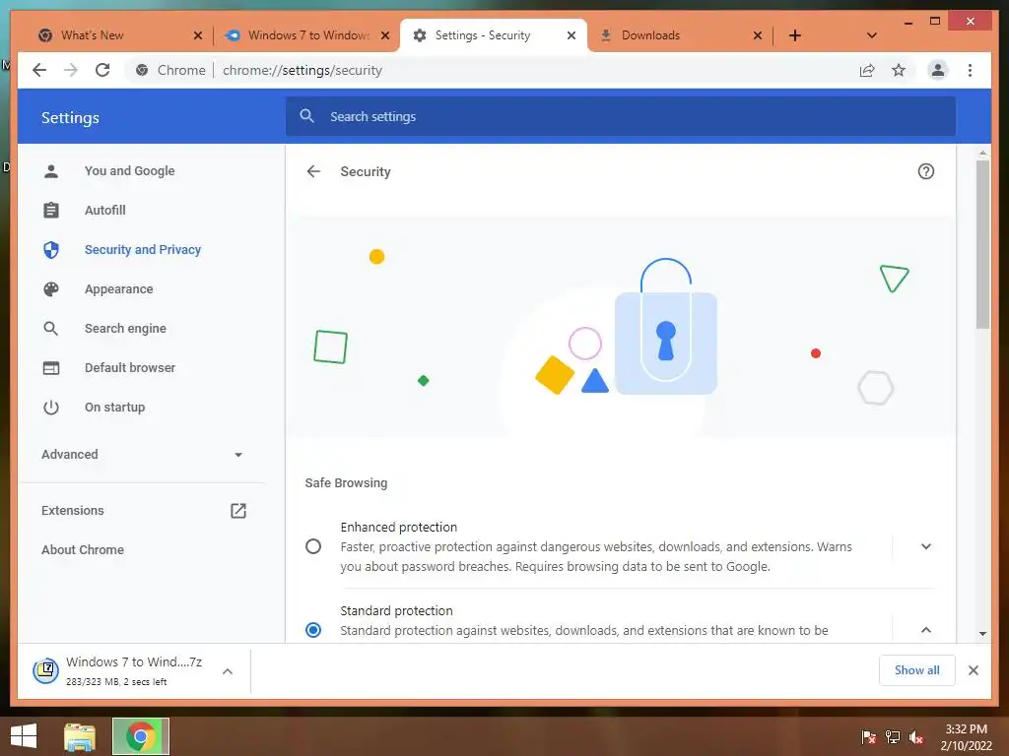The height and width of the screenshot is (756, 1009).
Task: Click the network tray icon
Action: tap(893, 737)
